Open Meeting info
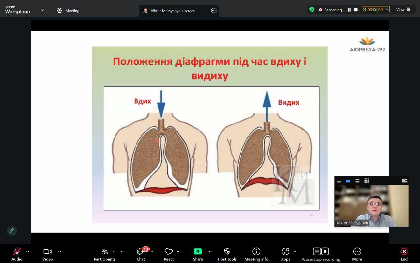The height and width of the screenshot is (263, 420). 256,252
